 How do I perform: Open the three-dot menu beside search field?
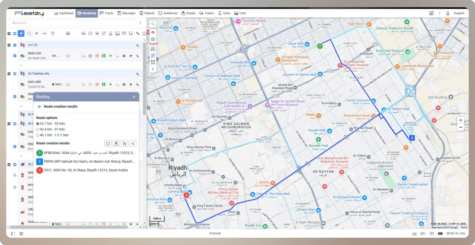[x=140, y=23]
